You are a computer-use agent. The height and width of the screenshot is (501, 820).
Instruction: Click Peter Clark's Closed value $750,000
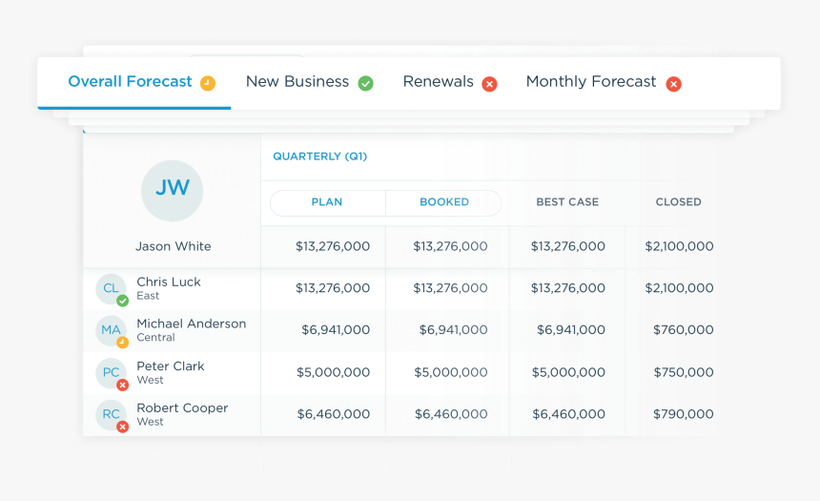click(x=684, y=373)
